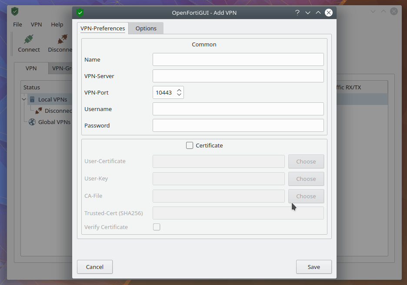407x285 pixels.
Task: Open the VPN-Preferences tab
Action: [x=103, y=28]
